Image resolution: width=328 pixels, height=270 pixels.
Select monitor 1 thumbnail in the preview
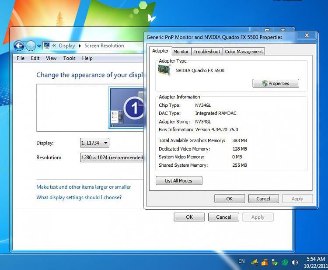[x=126, y=108]
